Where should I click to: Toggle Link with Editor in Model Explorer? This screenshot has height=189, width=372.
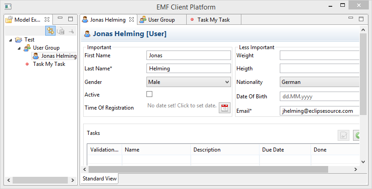point(50,31)
